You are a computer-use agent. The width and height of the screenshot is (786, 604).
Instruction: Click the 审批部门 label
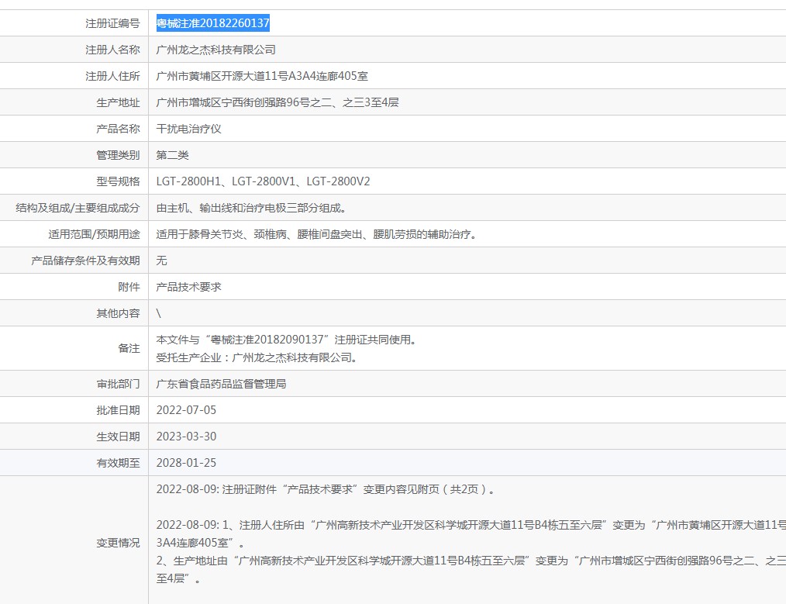coord(119,384)
